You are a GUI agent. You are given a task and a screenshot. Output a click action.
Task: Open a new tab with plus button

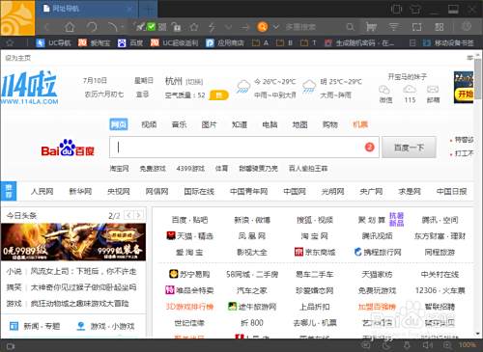(149, 10)
